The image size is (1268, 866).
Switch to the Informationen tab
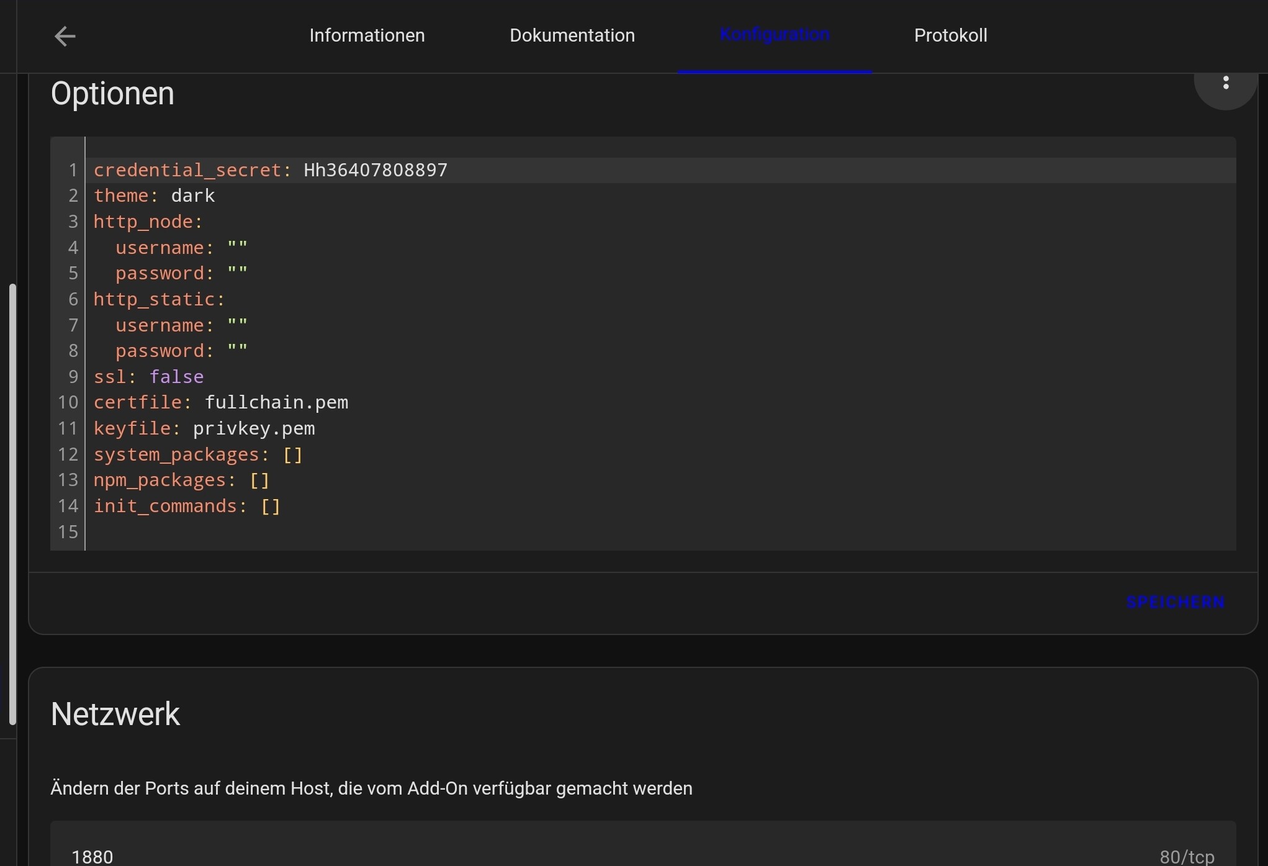pos(367,35)
